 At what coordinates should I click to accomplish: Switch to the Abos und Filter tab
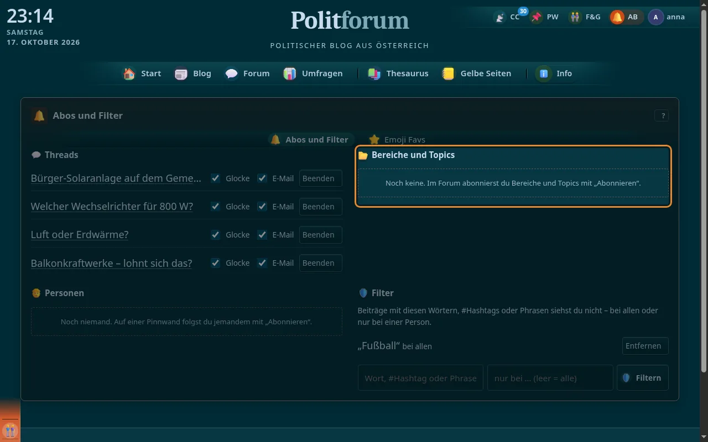[x=311, y=140]
